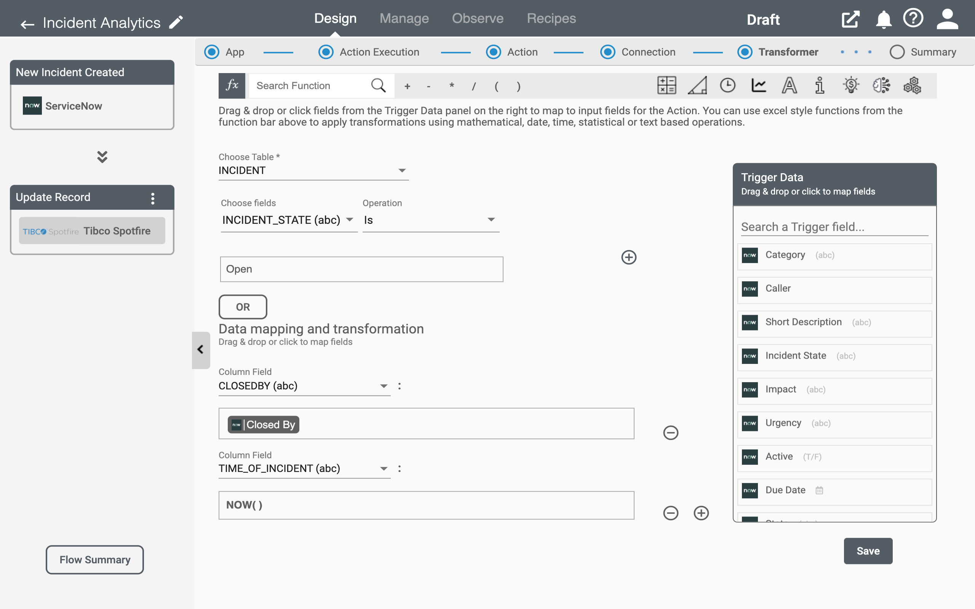
Task: Click the Save button
Action: [x=868, y=550]
